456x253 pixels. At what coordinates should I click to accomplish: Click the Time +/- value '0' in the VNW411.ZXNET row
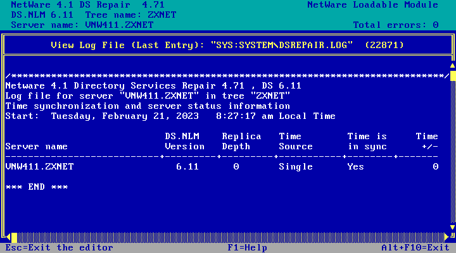pyautogui.click(x=436, y=167)
